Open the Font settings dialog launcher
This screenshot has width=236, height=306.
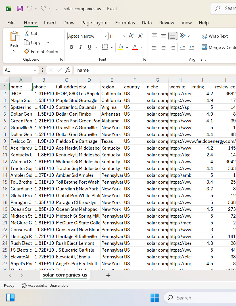point(145,59)
